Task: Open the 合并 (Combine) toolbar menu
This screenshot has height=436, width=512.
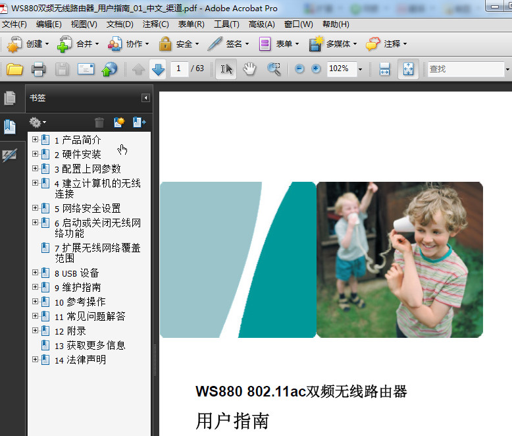Action: pos(78,43)
